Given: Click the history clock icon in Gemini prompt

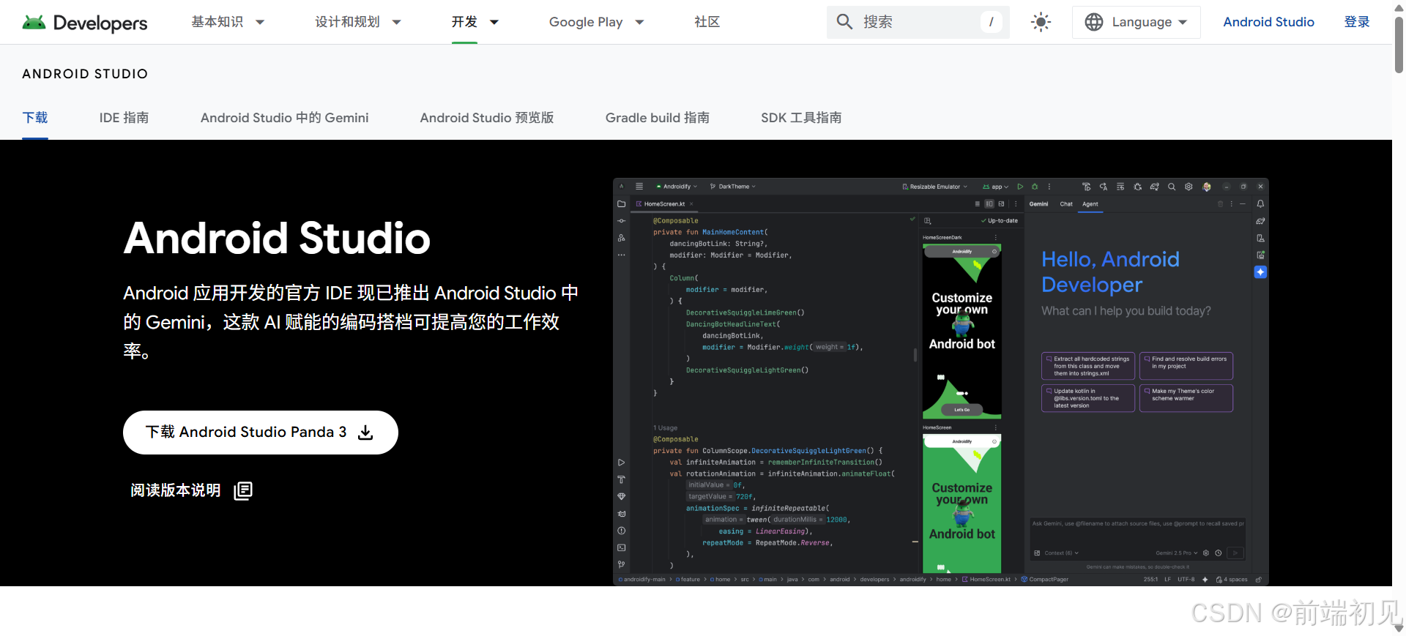Looking at the screenshot, I should [1219, 553].
